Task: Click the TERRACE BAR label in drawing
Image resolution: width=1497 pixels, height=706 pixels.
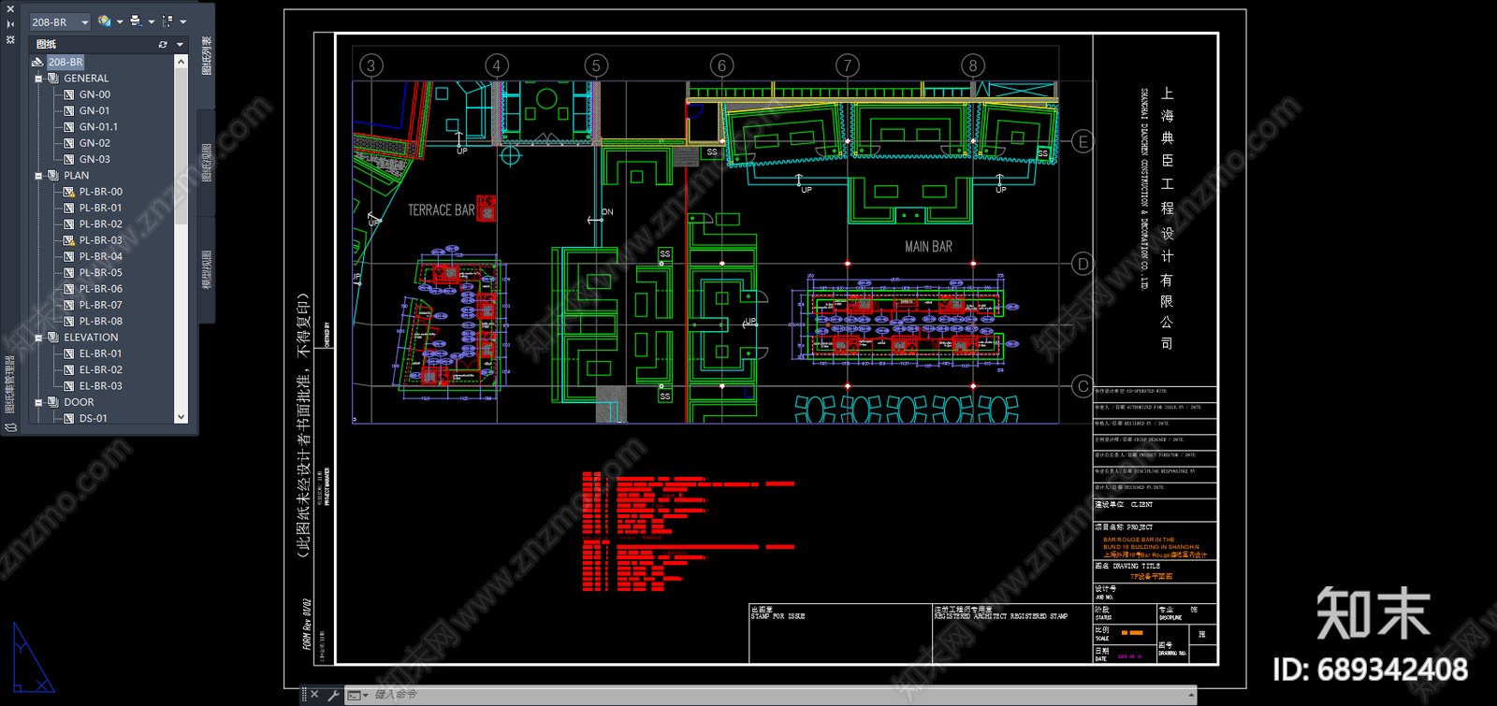Action: [441, 210]
